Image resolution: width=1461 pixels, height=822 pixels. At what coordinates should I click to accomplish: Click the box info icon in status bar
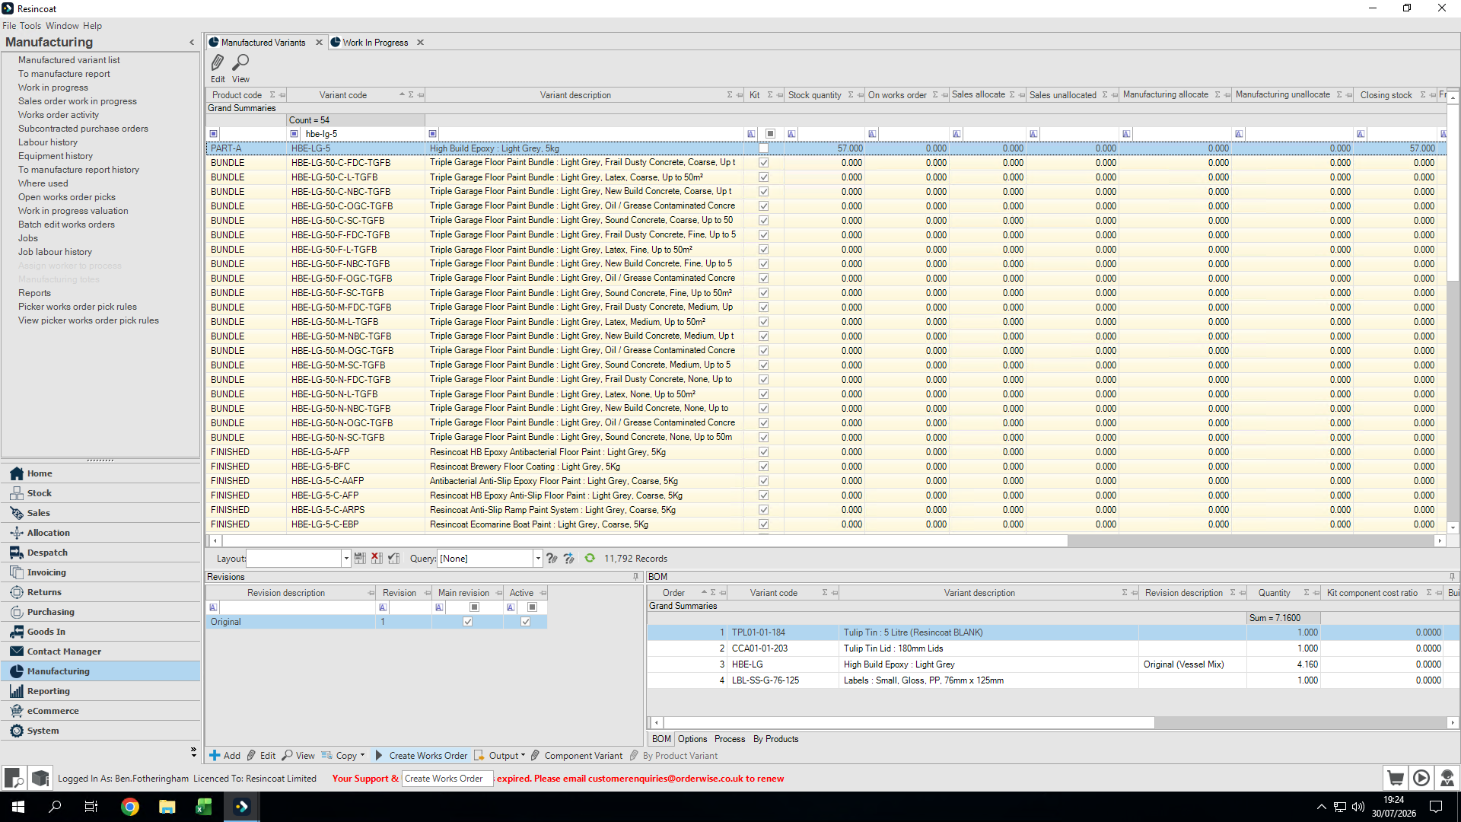tap(40, 778)
